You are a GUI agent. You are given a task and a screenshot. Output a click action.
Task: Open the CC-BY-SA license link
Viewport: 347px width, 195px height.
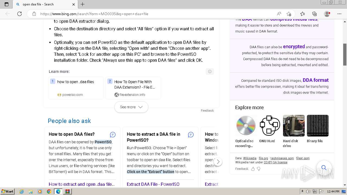275,162
